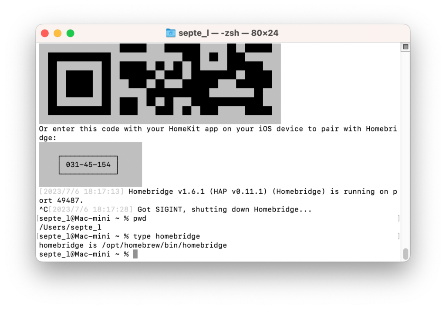Click the timestamp 18:17:13 log entry
The height and width of the screenshot is (309, 446).
click(81, 191)
